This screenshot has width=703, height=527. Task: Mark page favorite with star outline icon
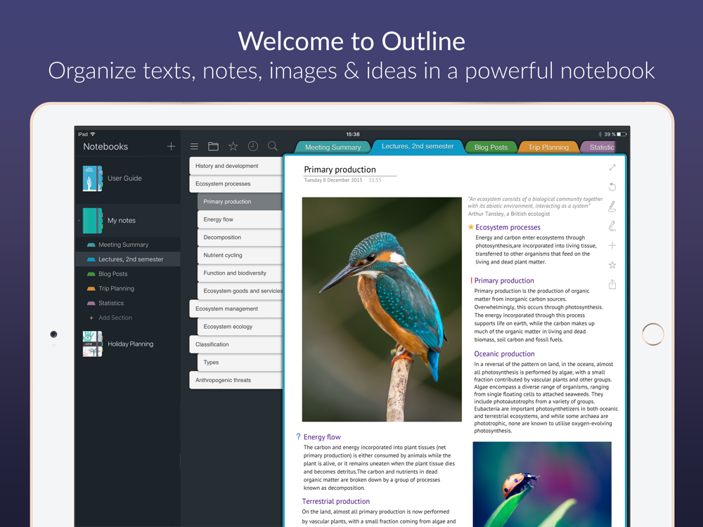pos(612,266)
